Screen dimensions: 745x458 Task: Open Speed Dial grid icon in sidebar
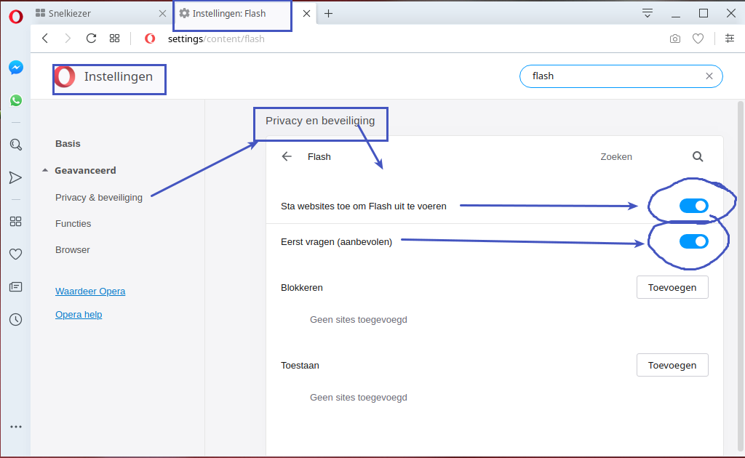(x=16, y=221)
